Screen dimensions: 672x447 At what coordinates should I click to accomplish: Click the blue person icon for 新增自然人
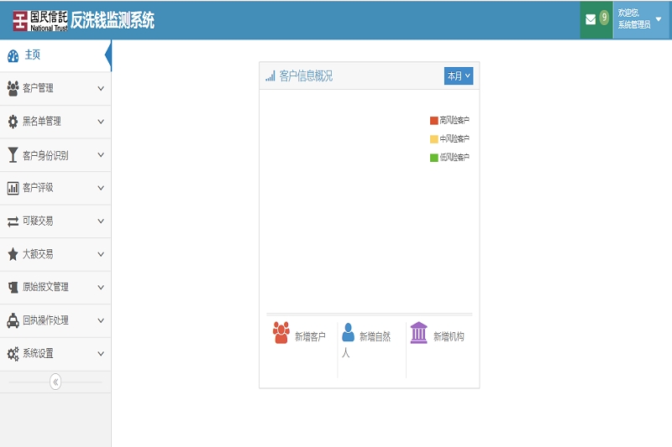pyautogui.click(x=348, y=332)
